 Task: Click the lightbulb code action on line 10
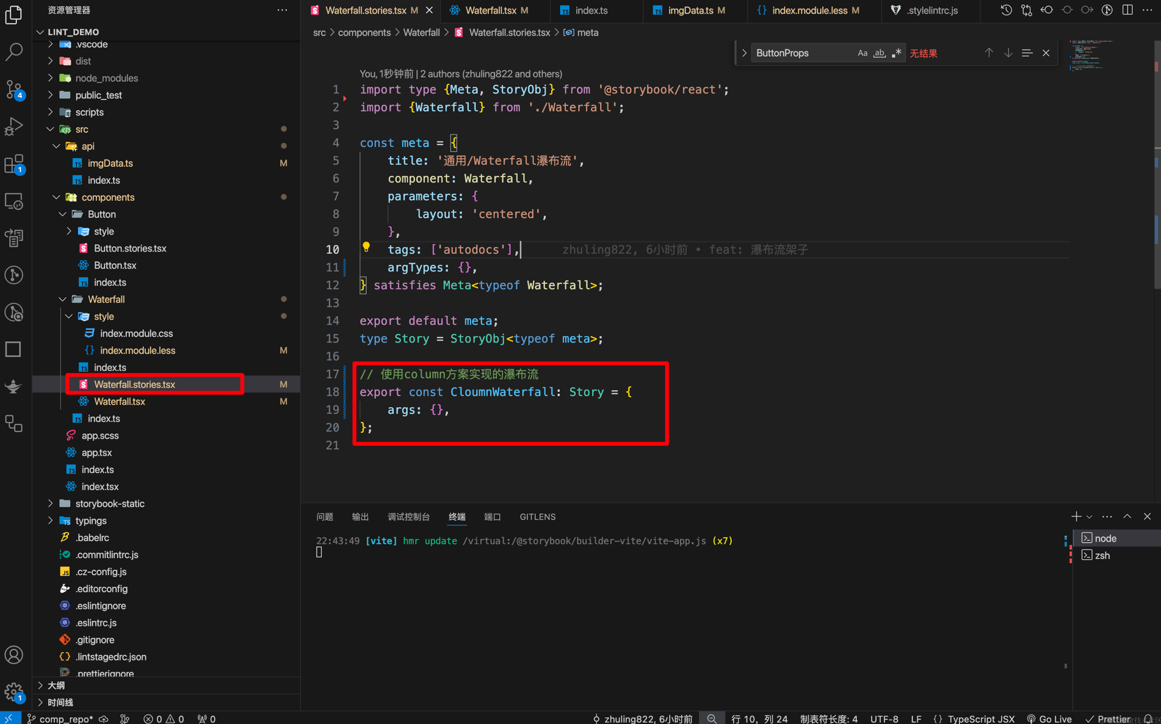tap(366, 247)
